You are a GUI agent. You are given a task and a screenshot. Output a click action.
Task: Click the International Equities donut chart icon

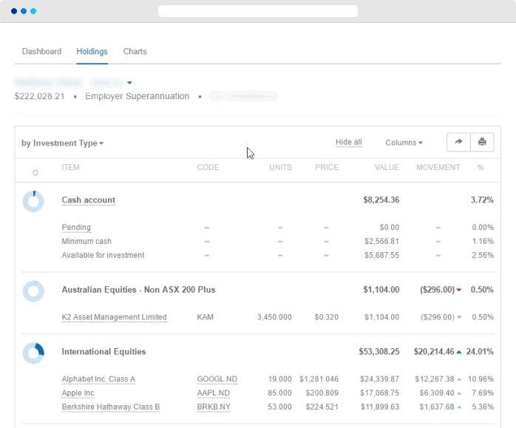click(33, 353)
